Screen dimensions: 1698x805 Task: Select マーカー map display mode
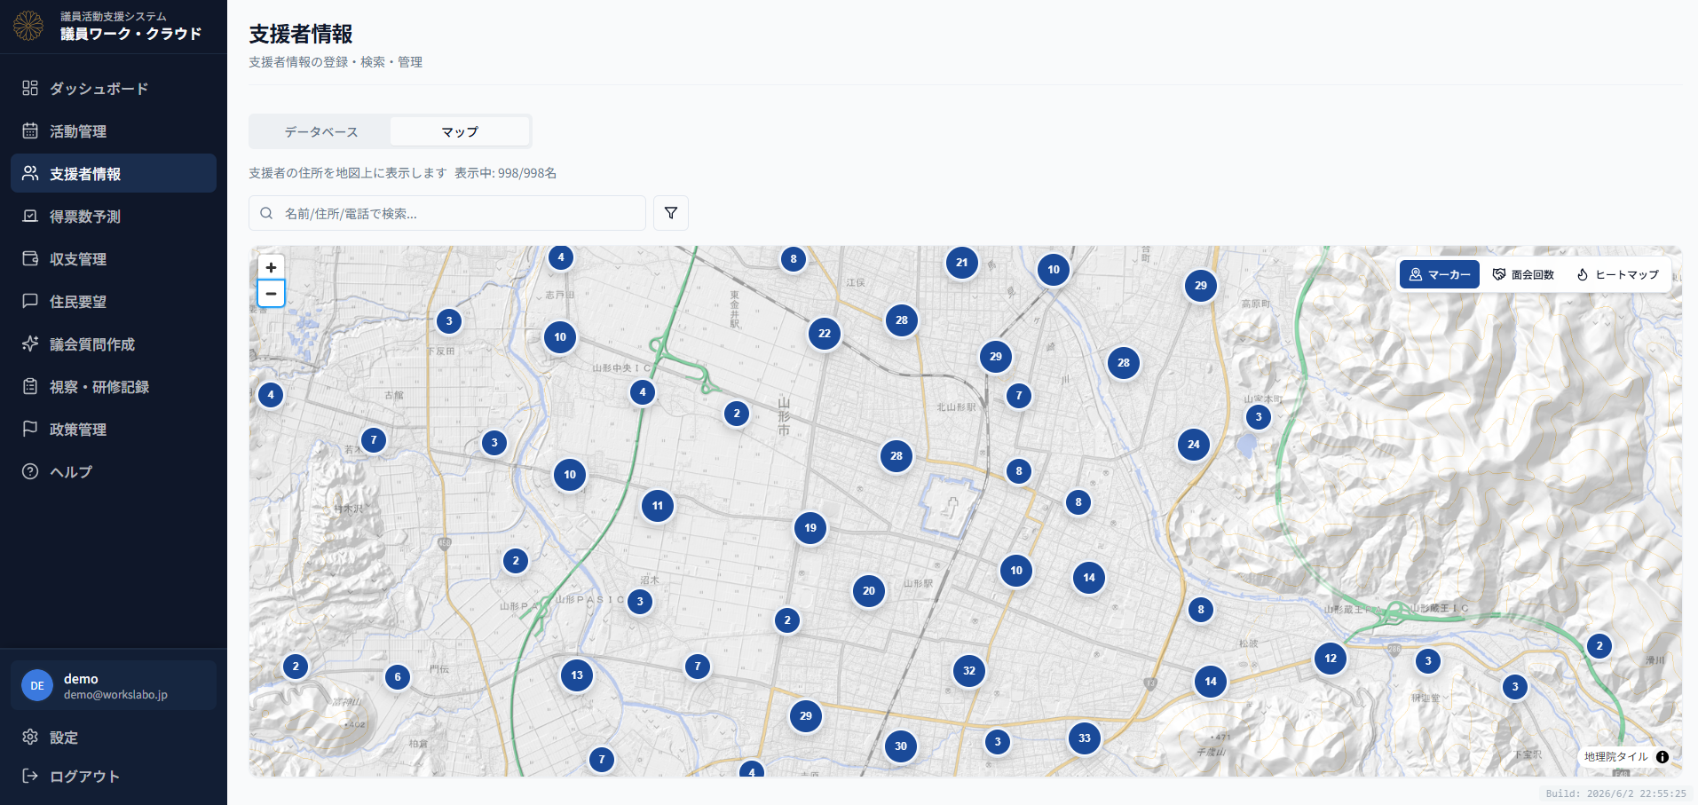pos(1440,274)
